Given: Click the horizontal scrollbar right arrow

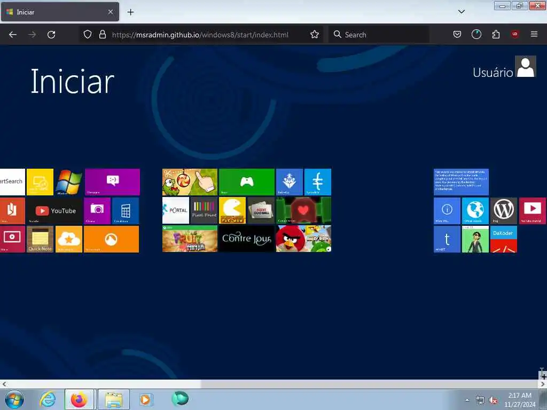Looking at the screenshot, I should (x=543, y=384).
